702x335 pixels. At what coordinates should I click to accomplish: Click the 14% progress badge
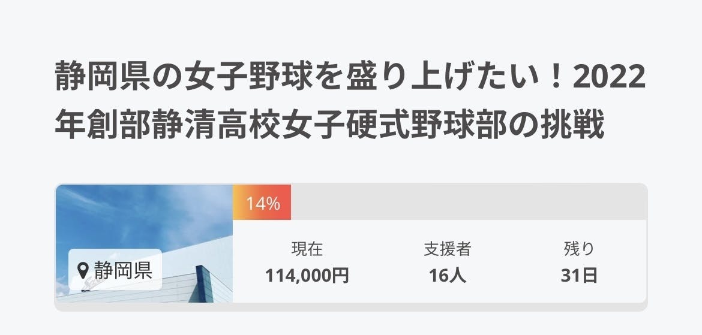click(262, 203)
